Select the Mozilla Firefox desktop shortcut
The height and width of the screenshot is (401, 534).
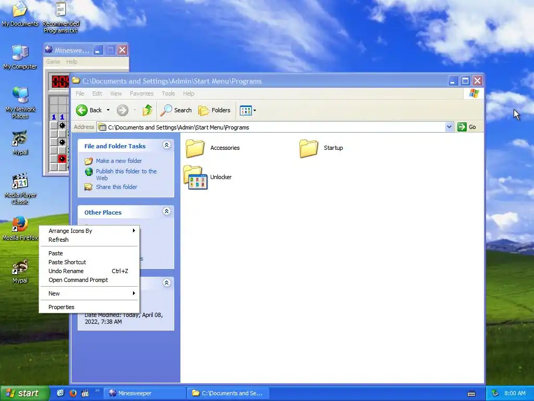tap(20, 228)
